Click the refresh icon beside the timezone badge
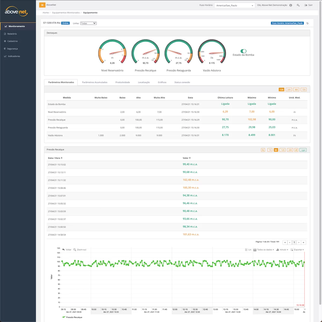The height and width of the screenshot is (322, 322). (308, 23)
